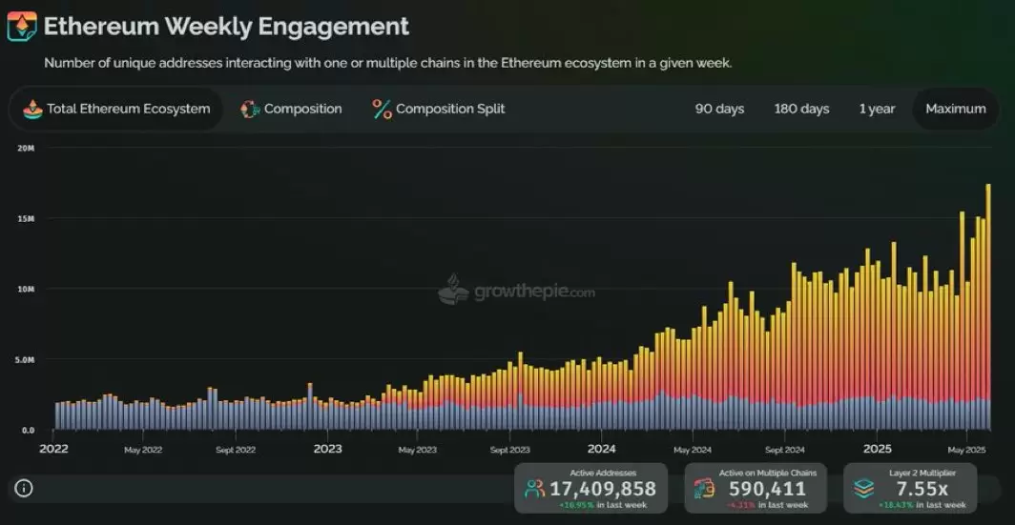Image resolution: width=1015 pixels, height=525 pixels.
Task: Click the Ethereum Weekly Engagement logo icon
Action: 22,27
